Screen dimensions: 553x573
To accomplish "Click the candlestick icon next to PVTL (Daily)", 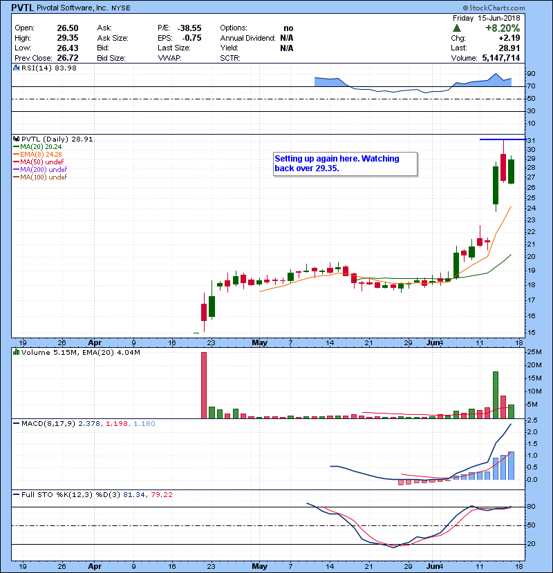I will click(16, 139).
